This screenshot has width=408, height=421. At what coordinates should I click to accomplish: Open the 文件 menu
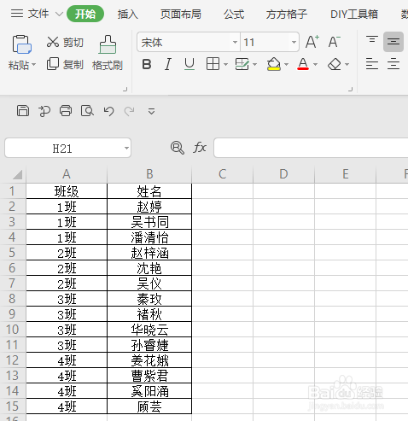tap(38, 14)
